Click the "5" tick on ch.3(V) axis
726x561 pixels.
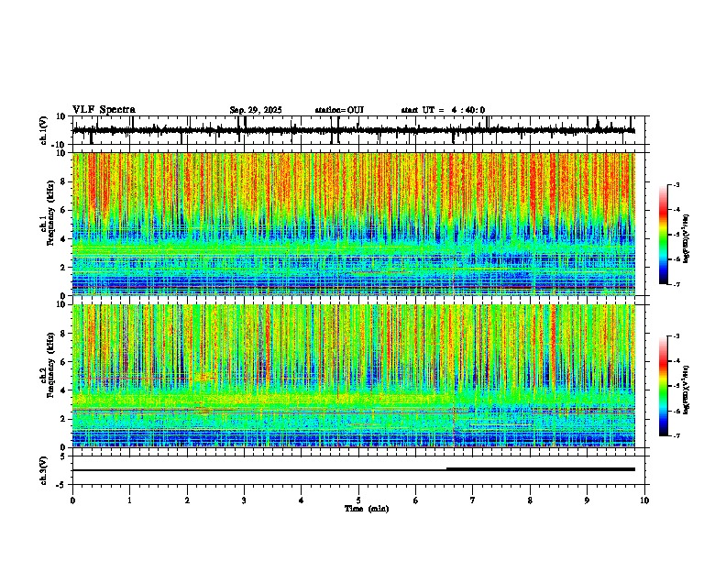(63, 456)
